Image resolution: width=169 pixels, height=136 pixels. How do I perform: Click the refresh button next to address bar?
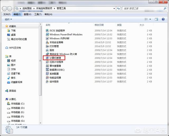tap(118, 8)
